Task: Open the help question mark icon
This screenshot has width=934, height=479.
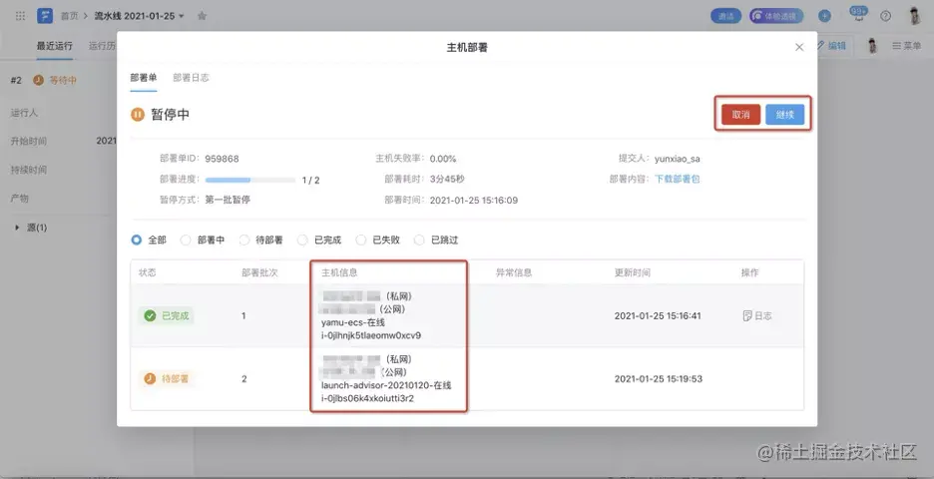Action: (x=886, y=16)
